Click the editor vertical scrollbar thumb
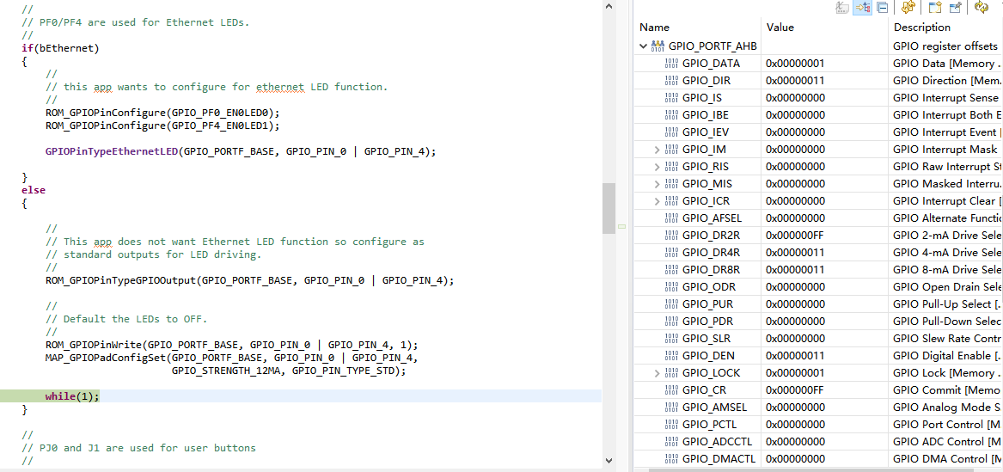The image size is (1003, 472). [609, 209]
